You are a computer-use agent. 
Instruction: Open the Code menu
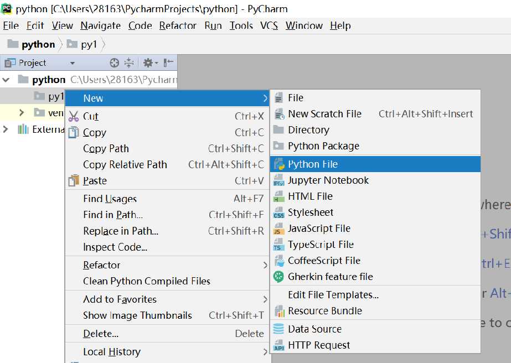[140, 25]
